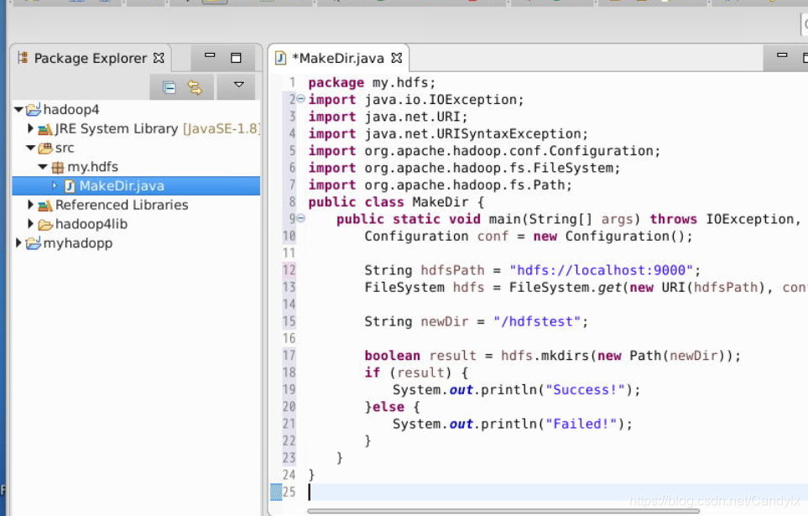Image resolution: width=808 pixels, height=516 pixels.
Task: Click FileSystem.get call on line 13
Action: (566, 287)
